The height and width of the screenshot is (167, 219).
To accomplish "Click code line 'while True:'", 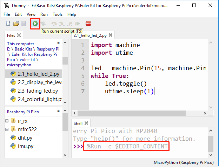I will click(110, 76).
